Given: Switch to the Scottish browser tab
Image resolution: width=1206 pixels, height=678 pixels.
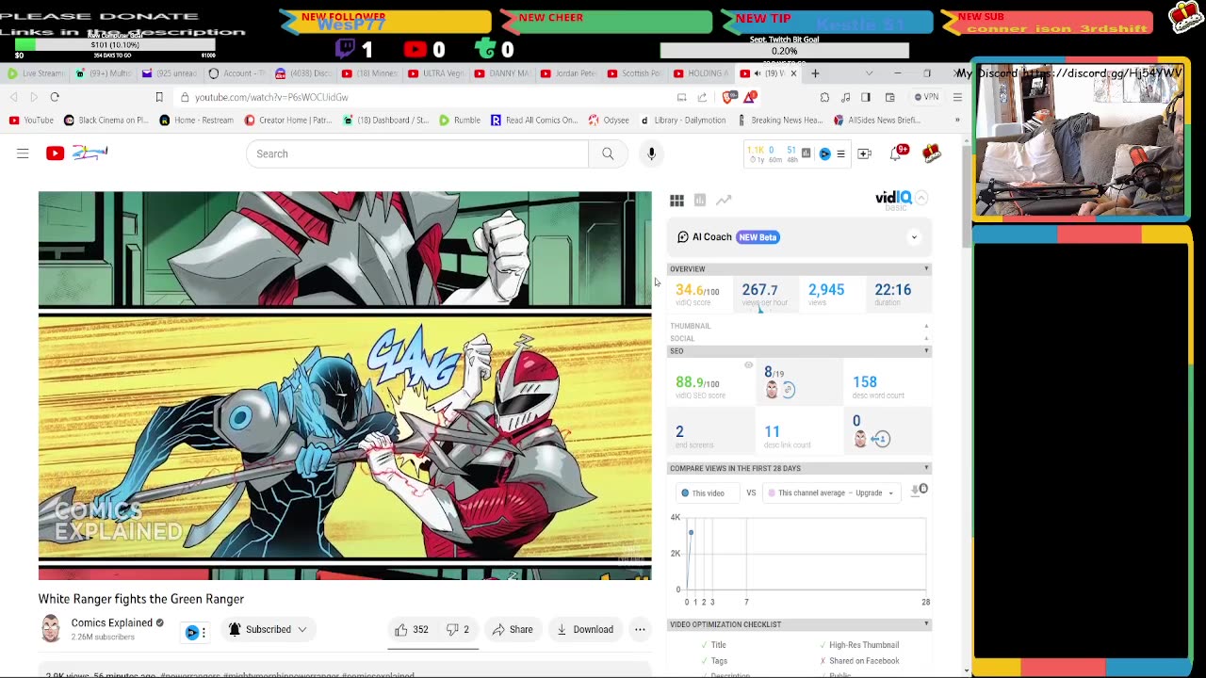Looking at the screenshot, I should 636,73.
